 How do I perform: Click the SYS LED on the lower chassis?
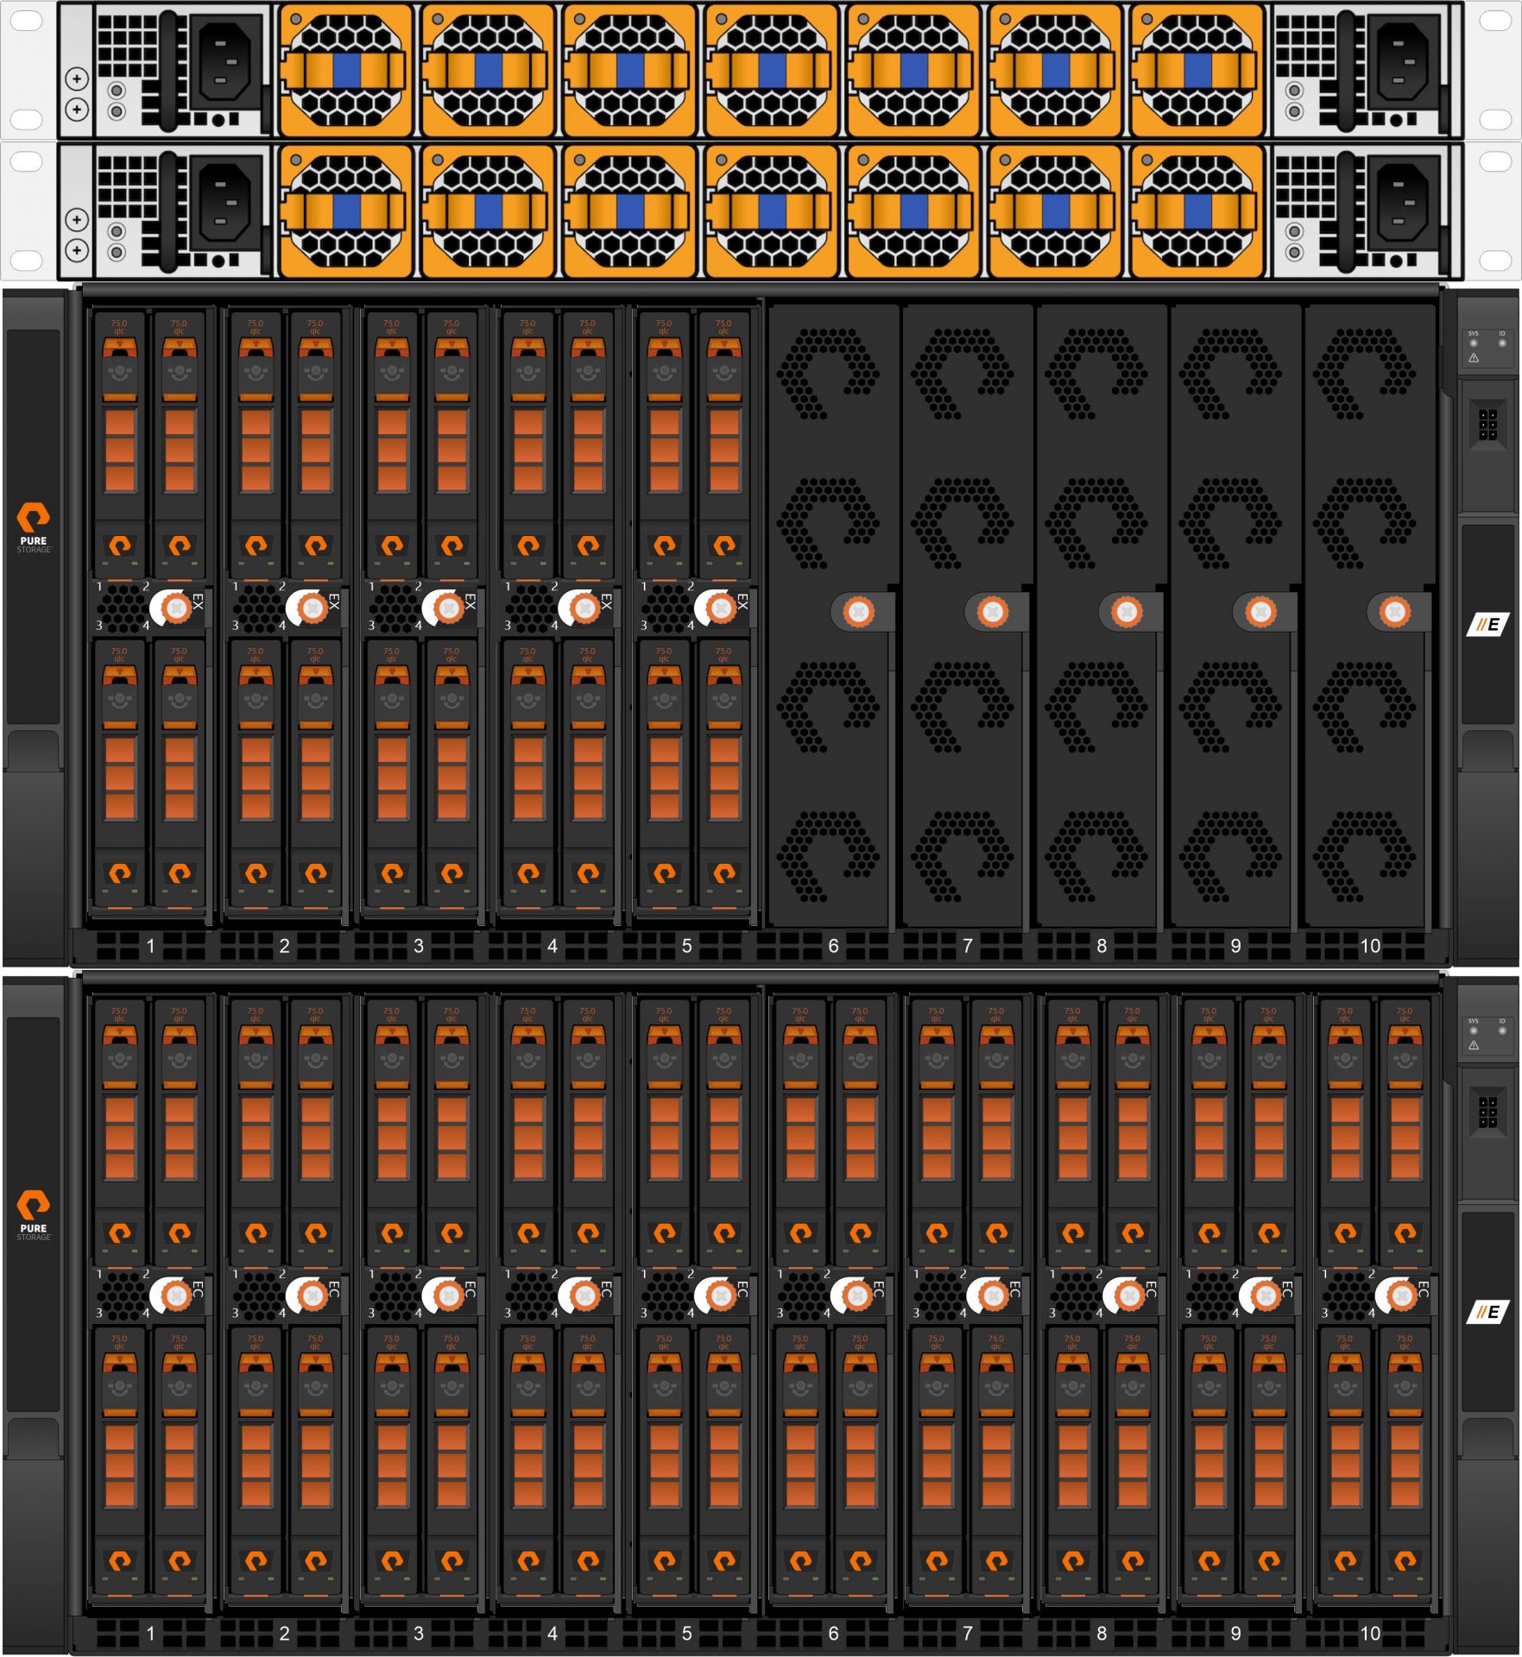[1474, 1031]
